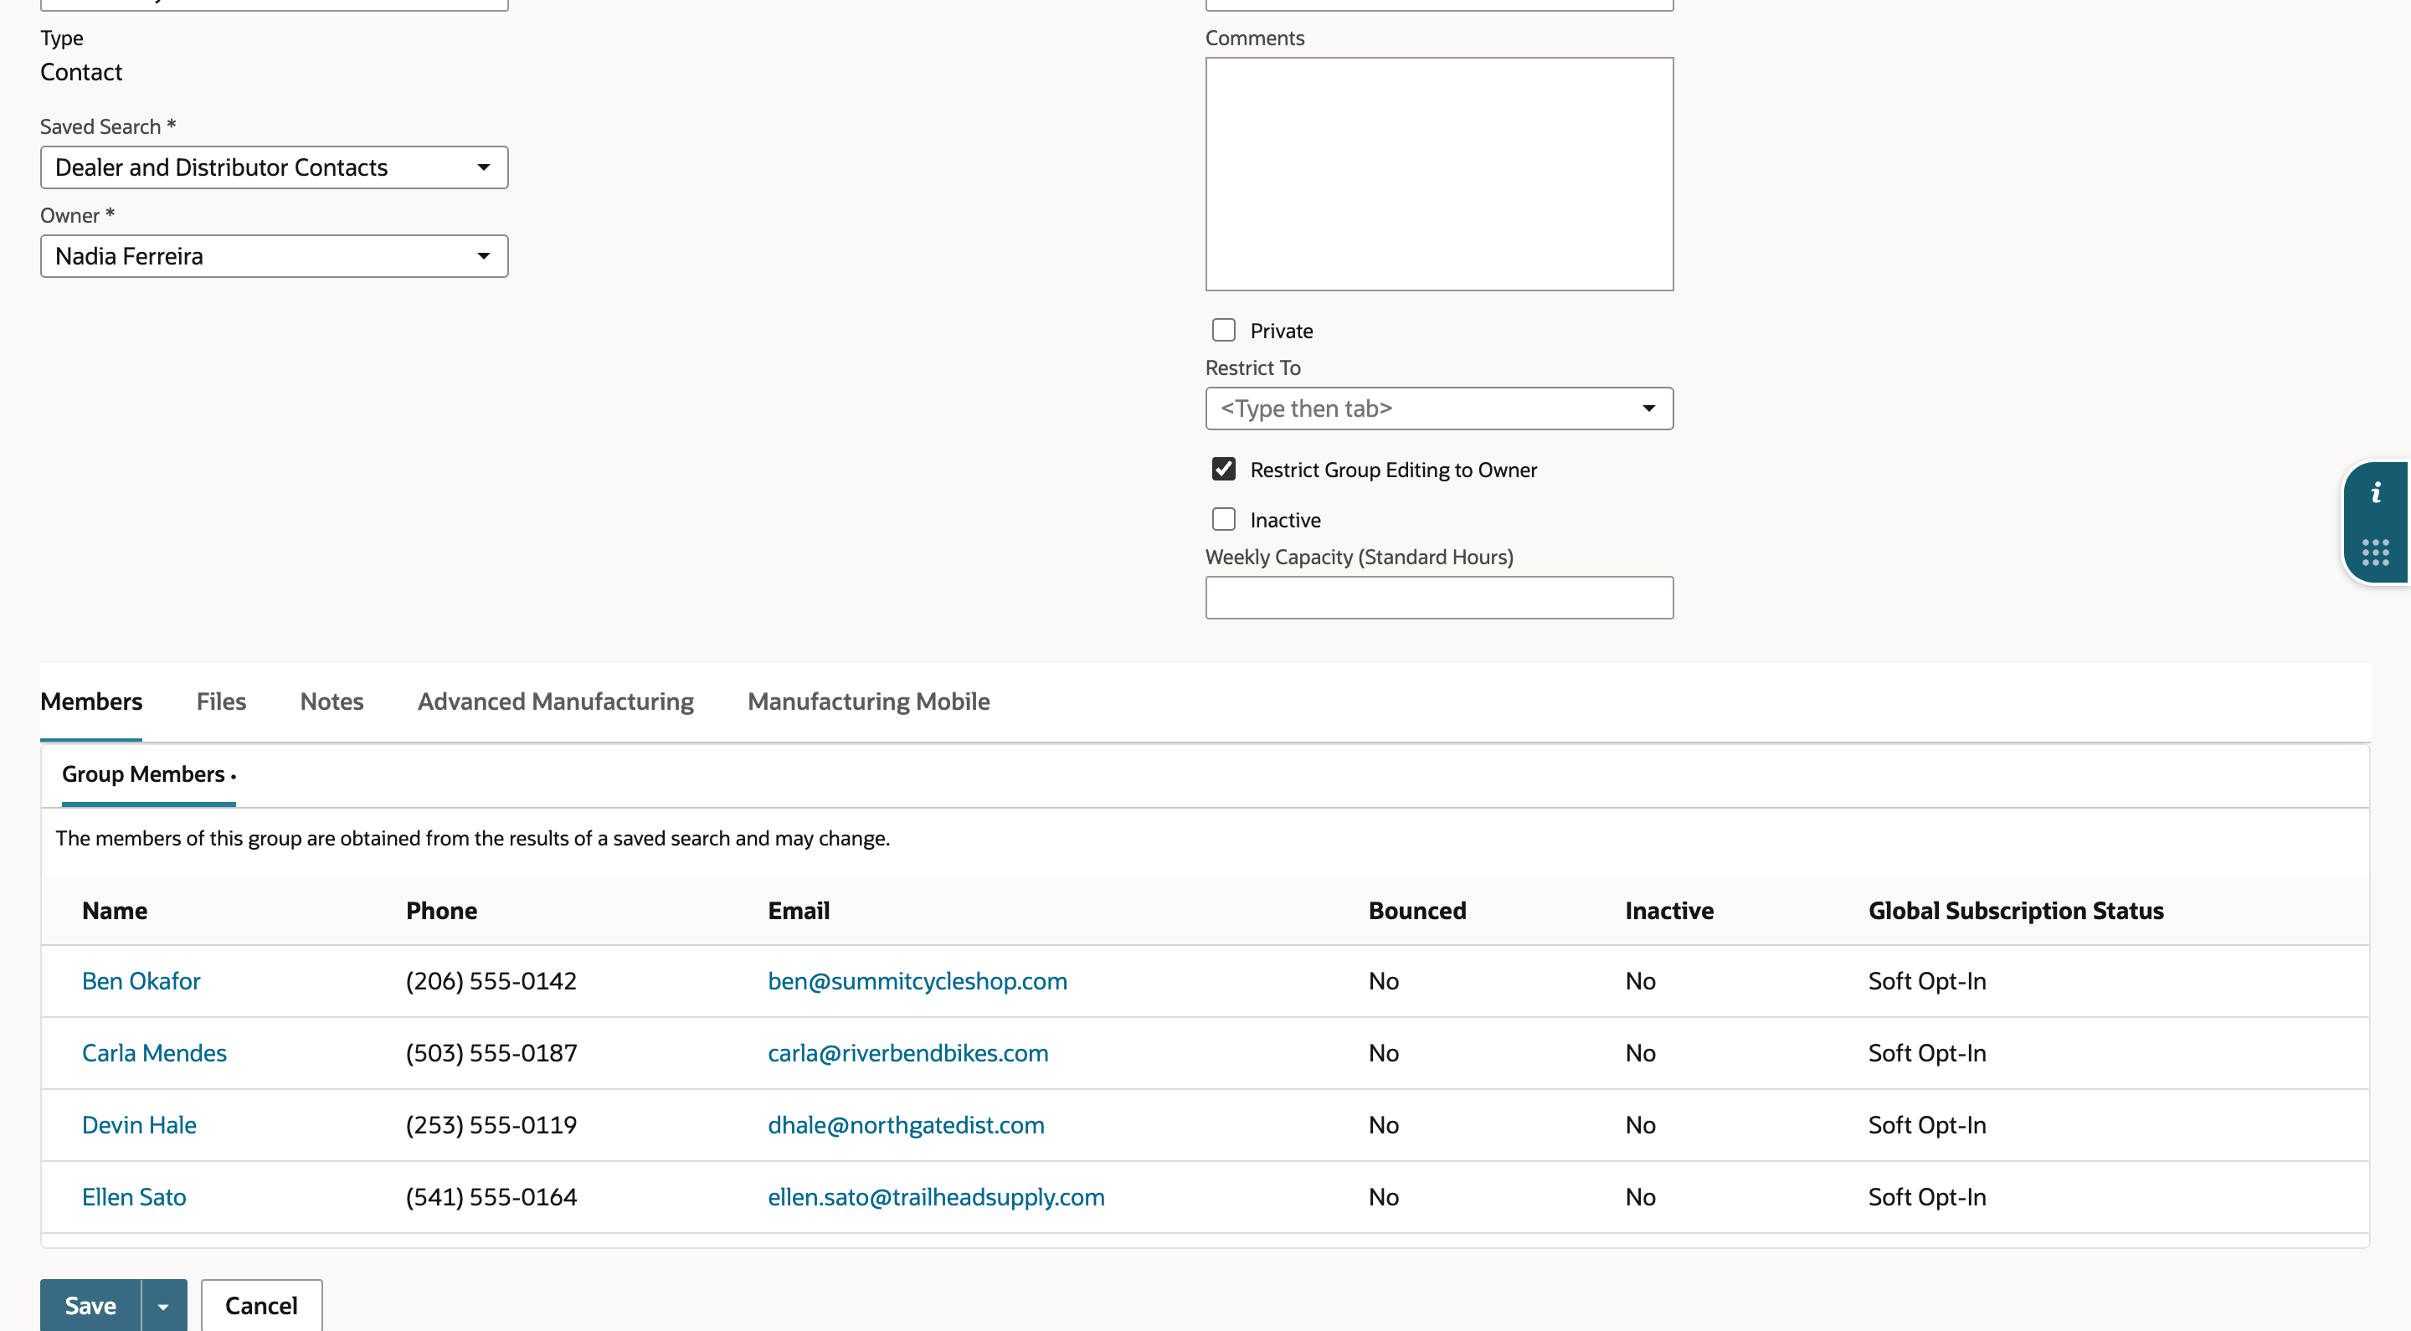2411x1331 pixels.
Task: Select the Group Members subtab
Action: [149, 775]
